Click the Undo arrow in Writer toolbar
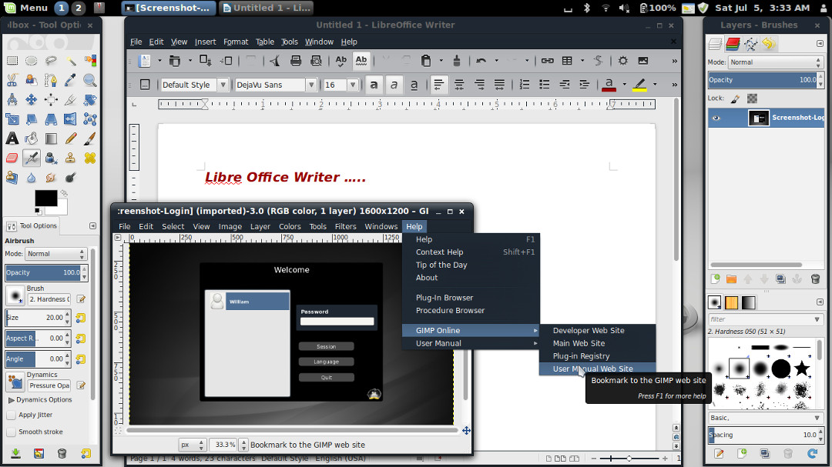This screenshot has width=832, height=467. [481, 61]
